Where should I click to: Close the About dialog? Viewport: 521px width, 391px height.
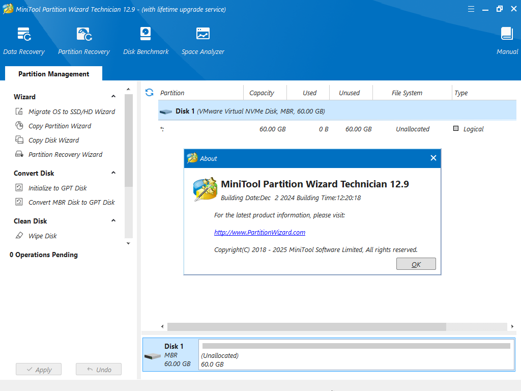pyautogui.click(x=433, y=158)
